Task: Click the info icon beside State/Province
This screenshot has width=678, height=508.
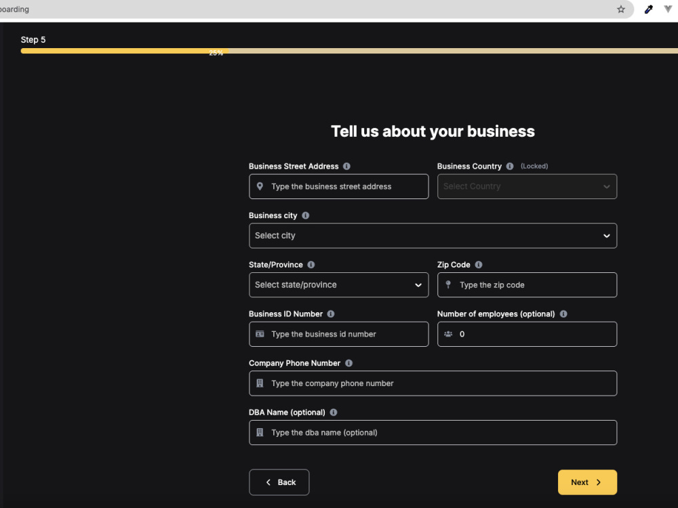Action: coord(311,265)
